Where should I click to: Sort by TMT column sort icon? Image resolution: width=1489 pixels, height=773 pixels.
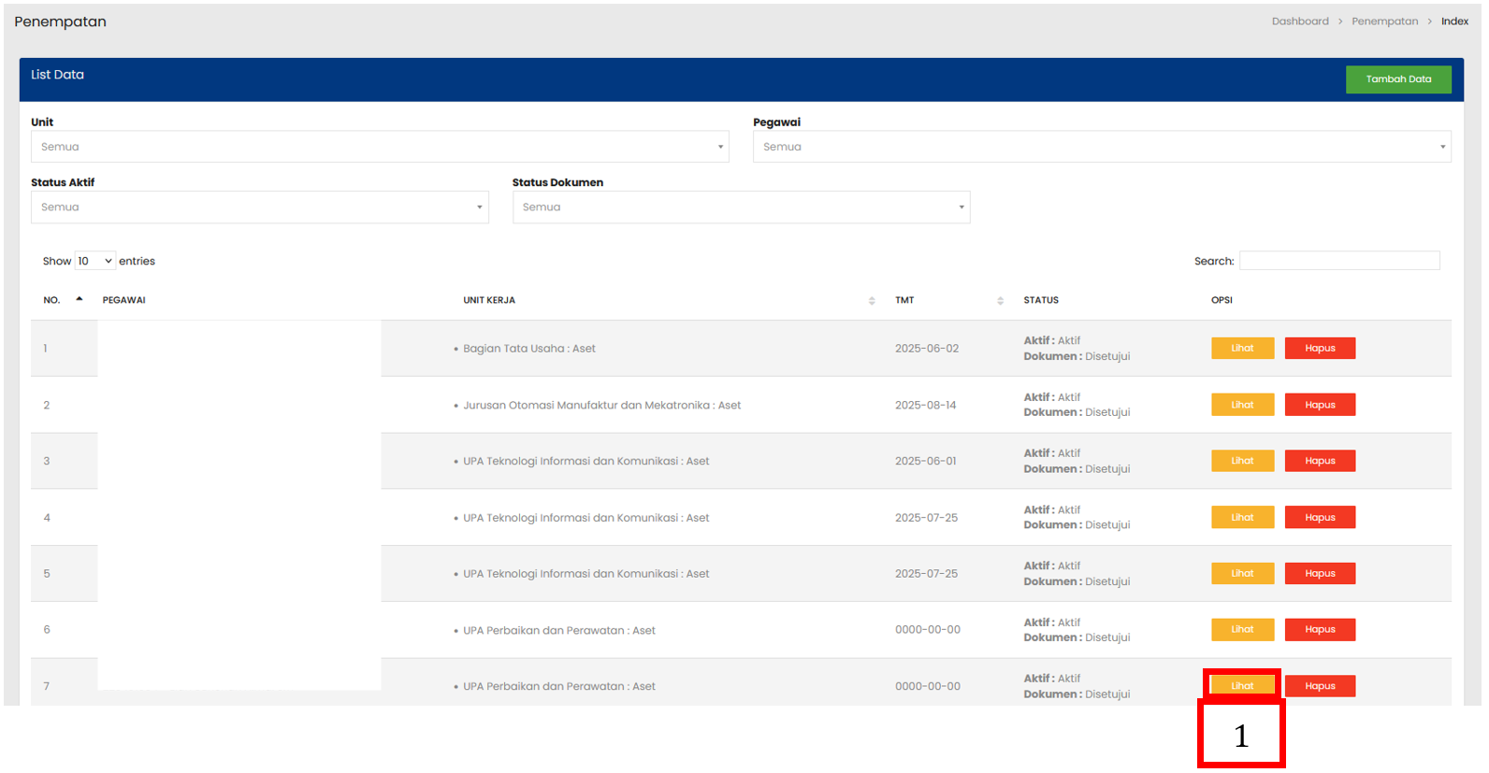point(1000,301)
